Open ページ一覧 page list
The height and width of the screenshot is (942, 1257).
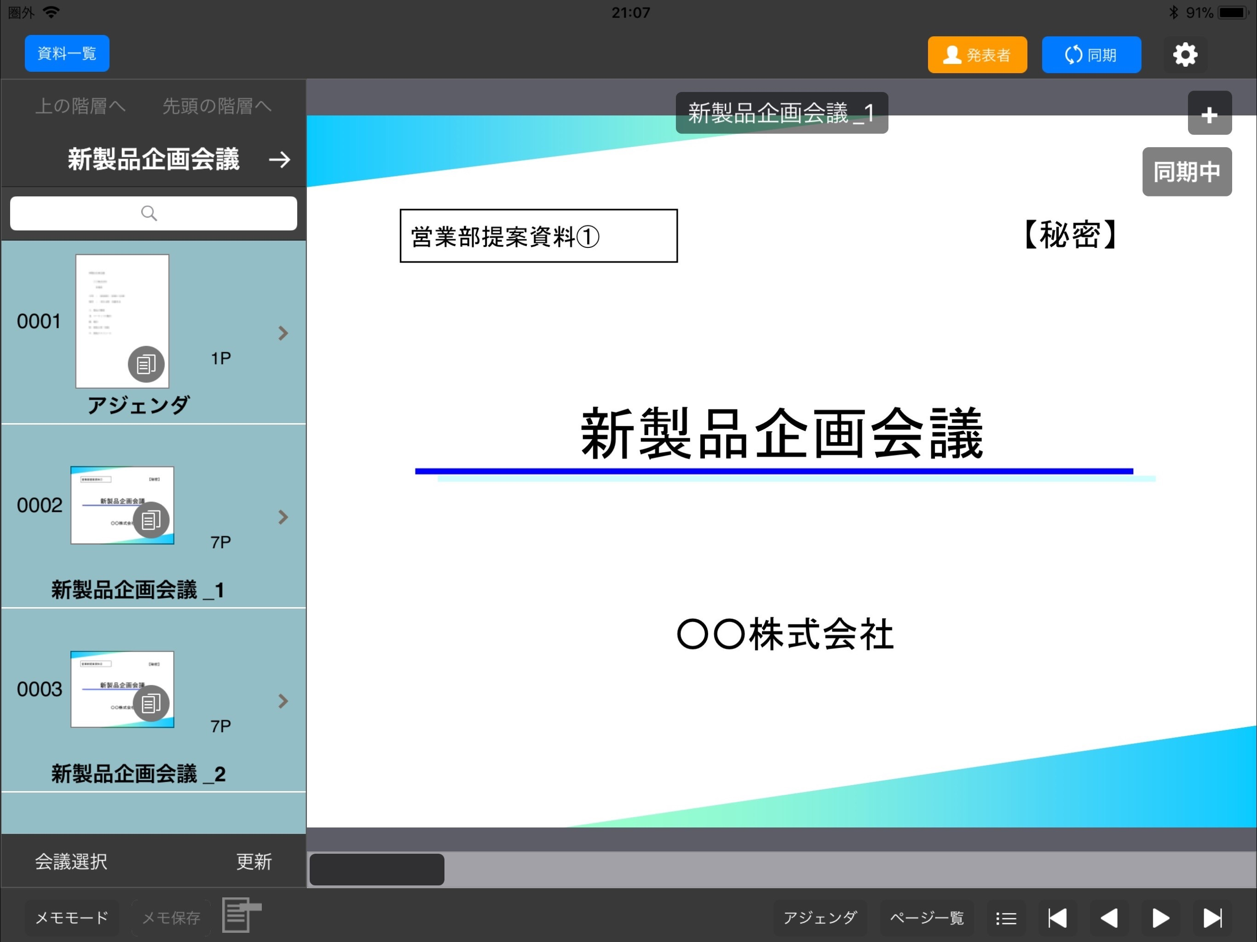tap(927, 918)
